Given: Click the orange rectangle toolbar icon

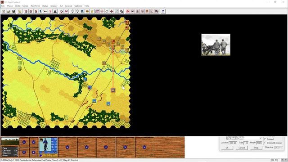Looking at the screenshot, I should 87,11.
